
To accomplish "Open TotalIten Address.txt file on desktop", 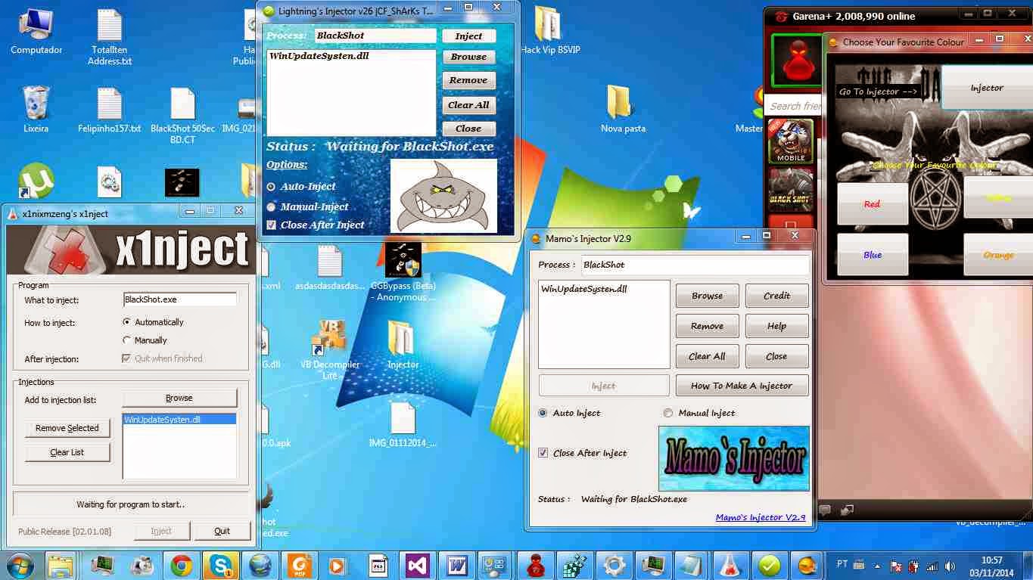I will (x=110, y=38).
